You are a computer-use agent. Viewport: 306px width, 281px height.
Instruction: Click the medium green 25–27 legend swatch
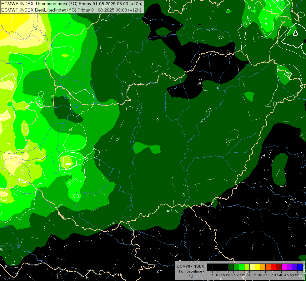pos(236,267)
